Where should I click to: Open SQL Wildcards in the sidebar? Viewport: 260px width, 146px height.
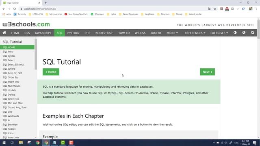point(11,116)
